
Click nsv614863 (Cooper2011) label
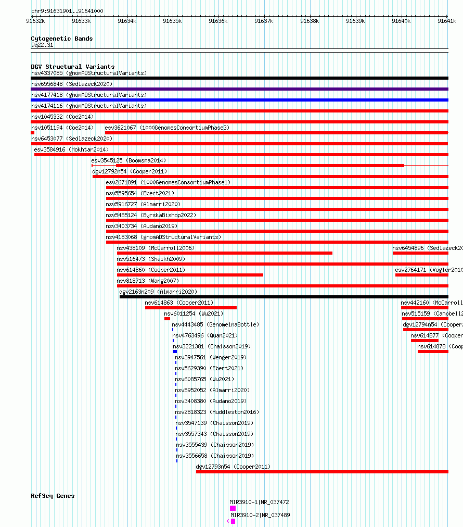pyautogui.click(x=179, y=303)
